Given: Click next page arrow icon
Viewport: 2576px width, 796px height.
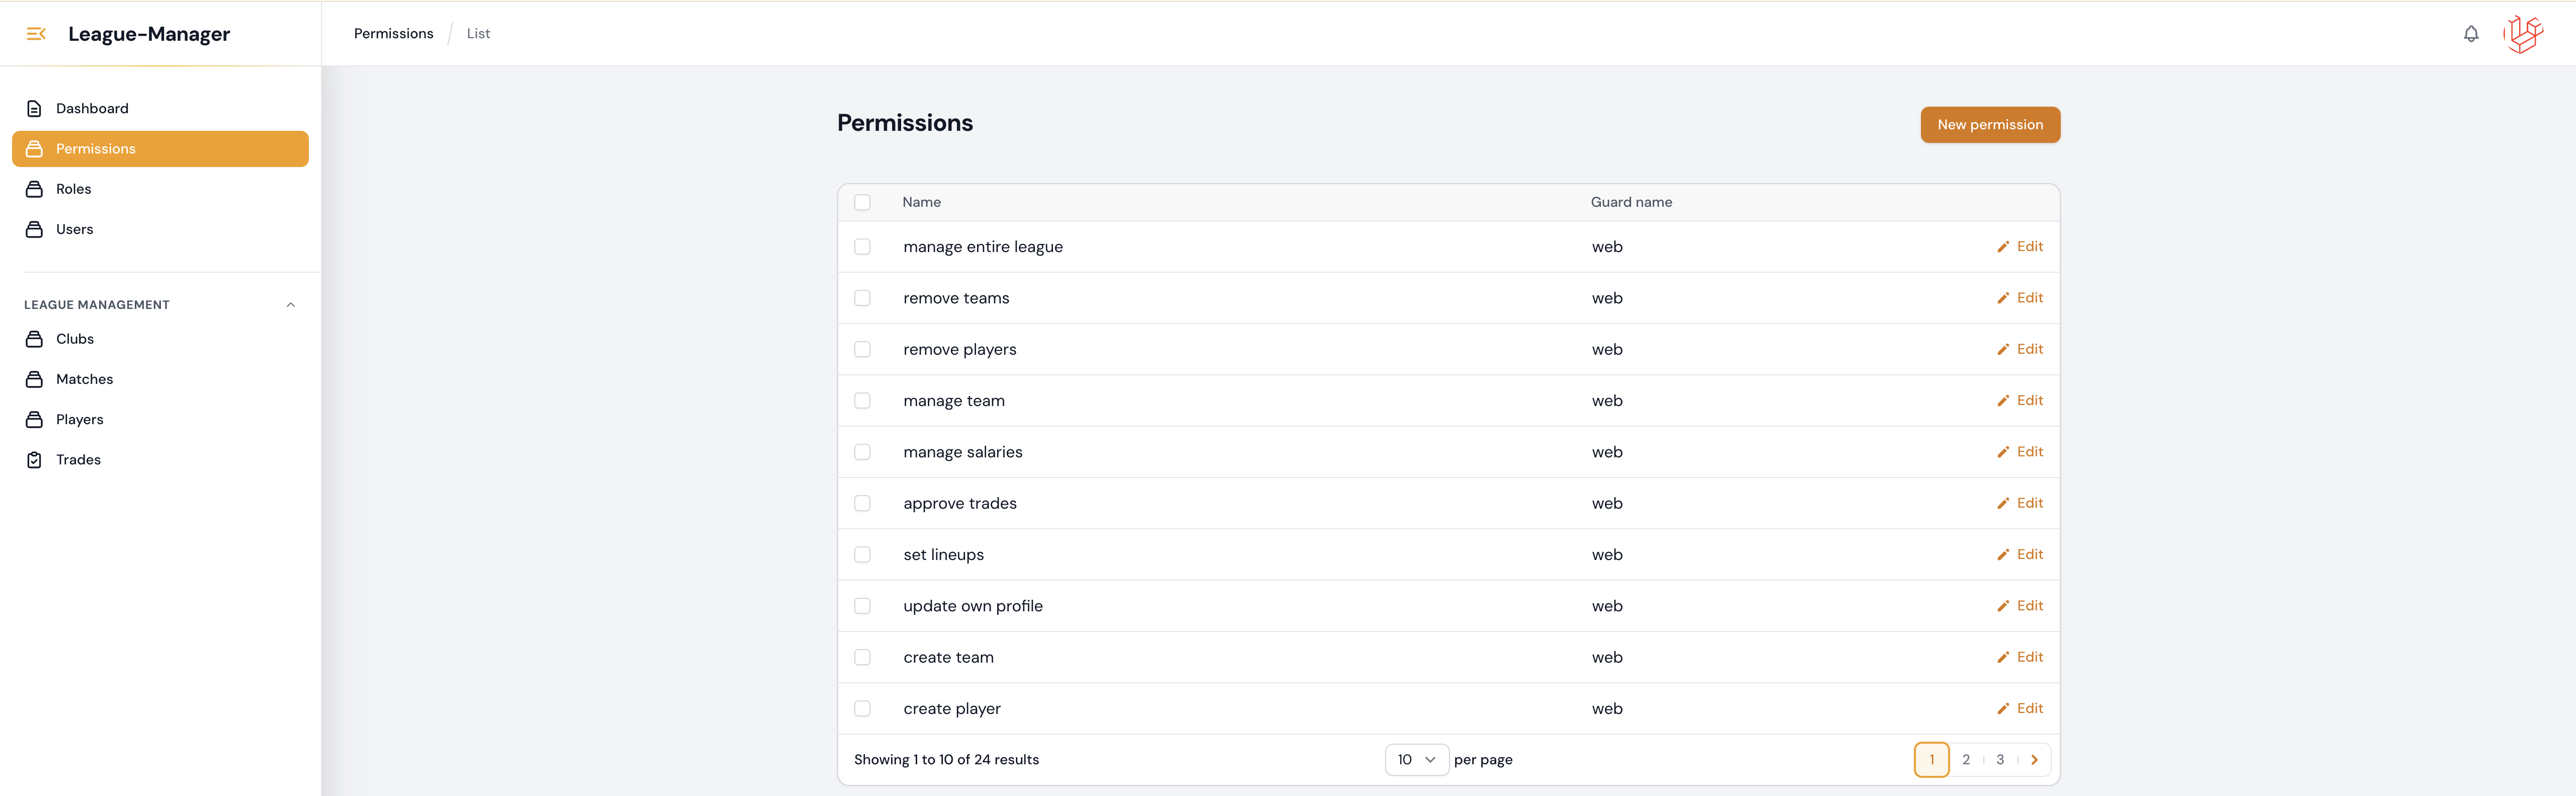Looking at the screenshot, I should pos(2034,760).
